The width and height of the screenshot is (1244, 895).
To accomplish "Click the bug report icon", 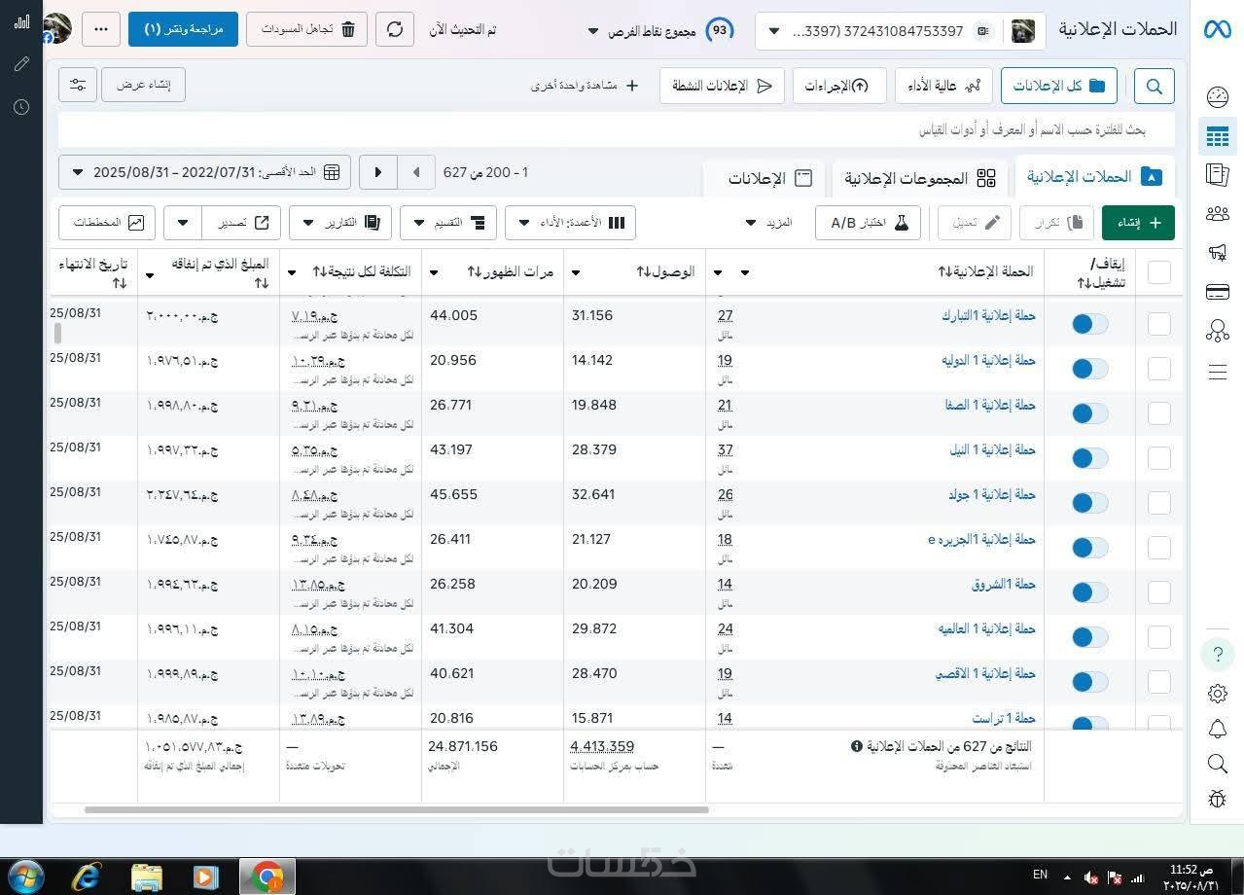I will (1217, 799).
